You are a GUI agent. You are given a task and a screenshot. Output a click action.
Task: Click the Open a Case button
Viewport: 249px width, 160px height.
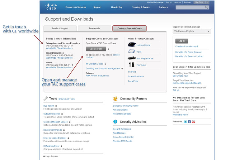click(x=96, y=49)
